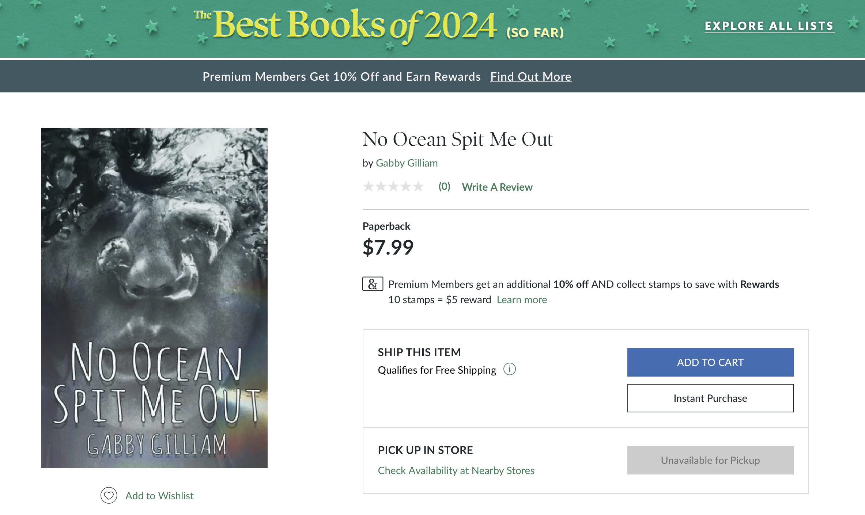The image size is (865, 515).
Task: Check Availability at Nearby Stores
Action: (x=456, y=470)
